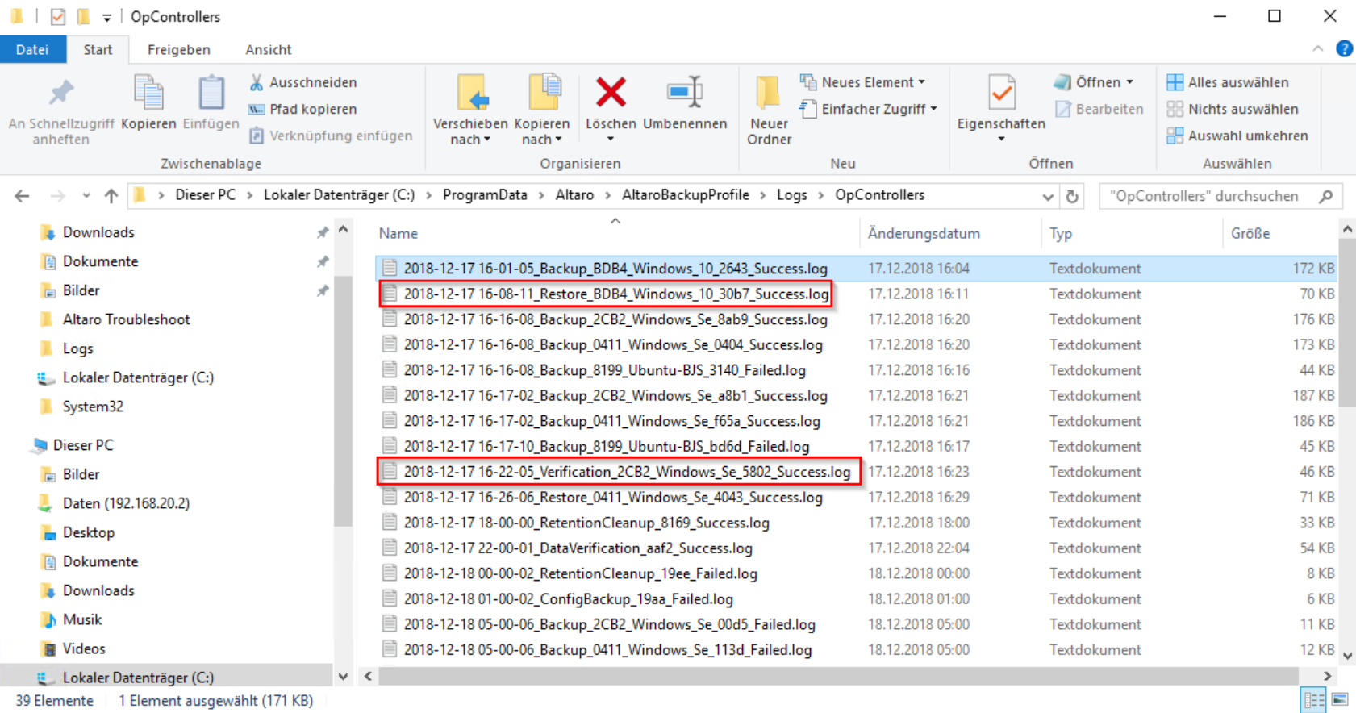Open the Datei menu tab
The image size is (1356, 713).
click(32, 50)
